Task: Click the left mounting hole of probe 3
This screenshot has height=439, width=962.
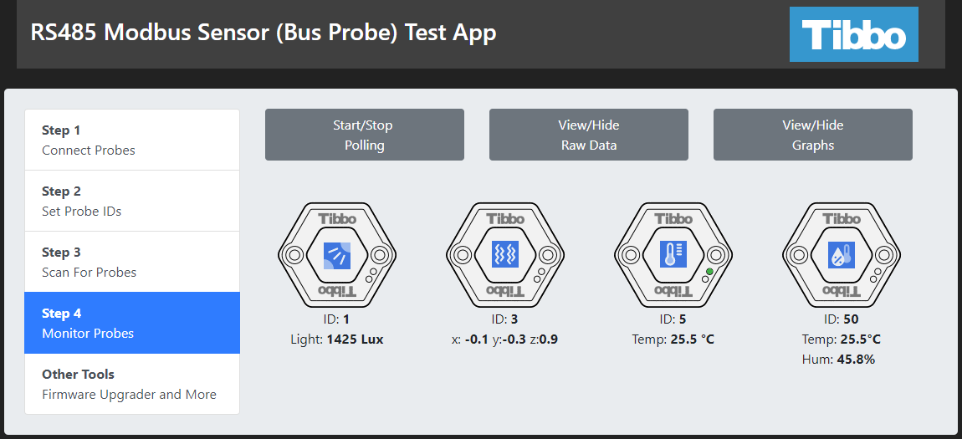Action: tap(463, 254)
